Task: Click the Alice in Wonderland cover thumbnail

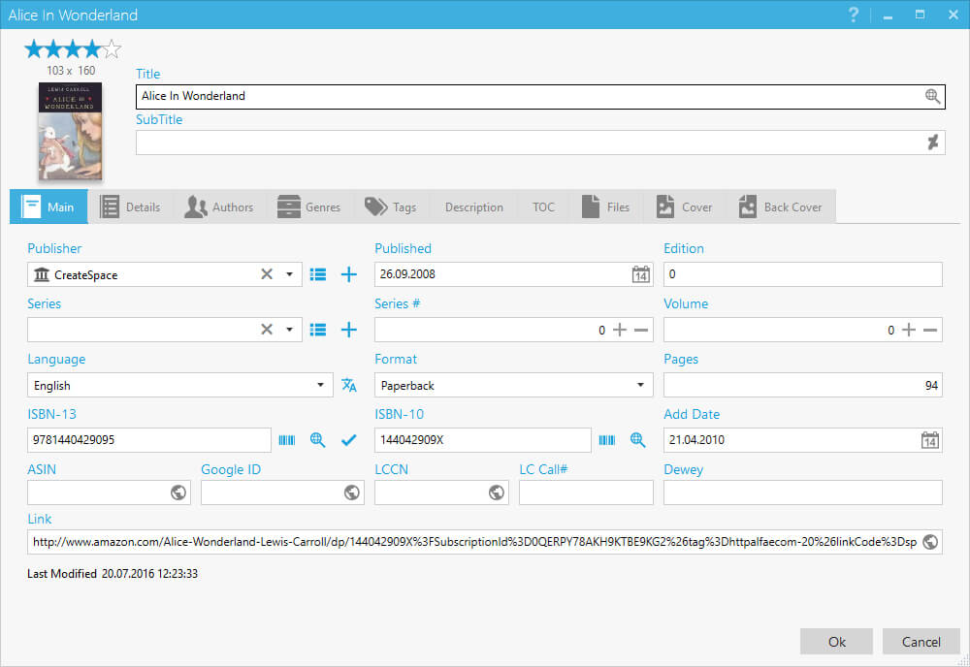Action: [71, 131]
